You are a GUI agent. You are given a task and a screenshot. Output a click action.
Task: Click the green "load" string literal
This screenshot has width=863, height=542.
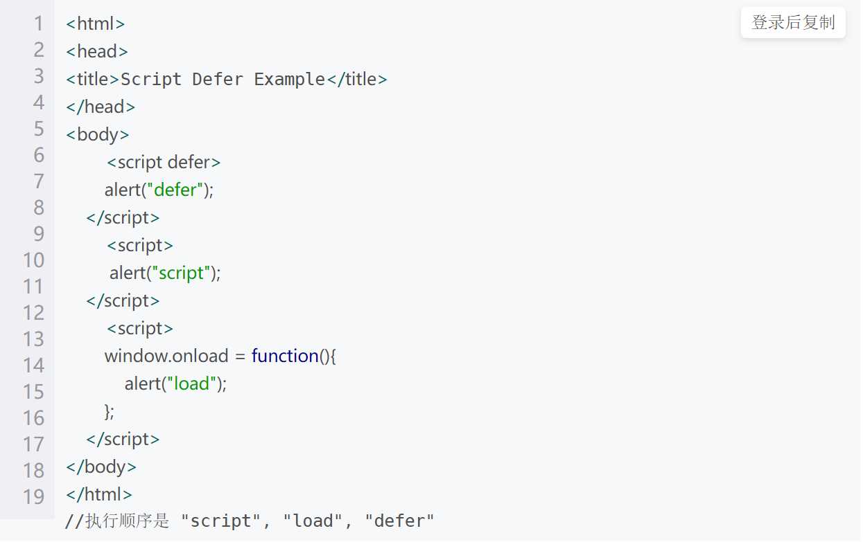(192, 383)
